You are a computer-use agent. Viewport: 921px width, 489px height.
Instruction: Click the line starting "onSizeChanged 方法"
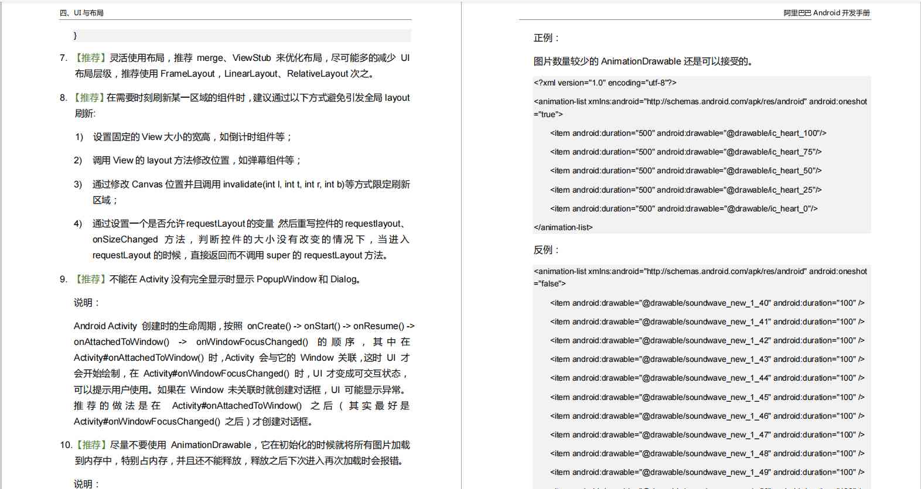(251, 240)
